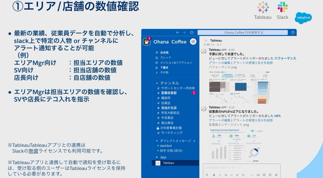
Task: Click アラートの編集 in 8:00 message
Action: [x=220, y=63]
